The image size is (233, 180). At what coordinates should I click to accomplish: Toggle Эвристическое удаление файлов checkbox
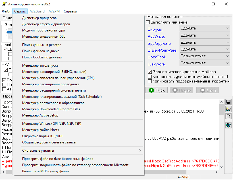[x=150, y=72]
